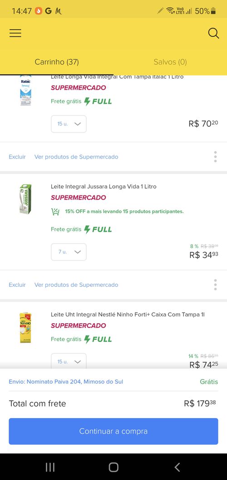This screenshot has height=480, width=227.
Task: Open three-dot menu for Jussara milk
Action: (x=215, y=285)
